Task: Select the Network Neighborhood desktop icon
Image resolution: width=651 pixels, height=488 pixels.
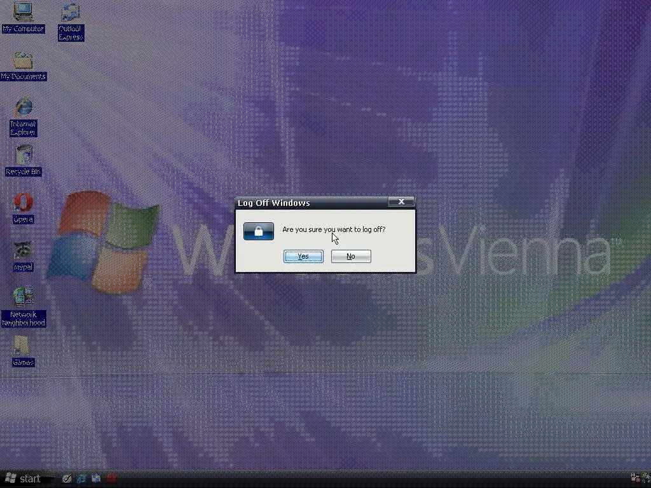Action: tap(24, 307)
